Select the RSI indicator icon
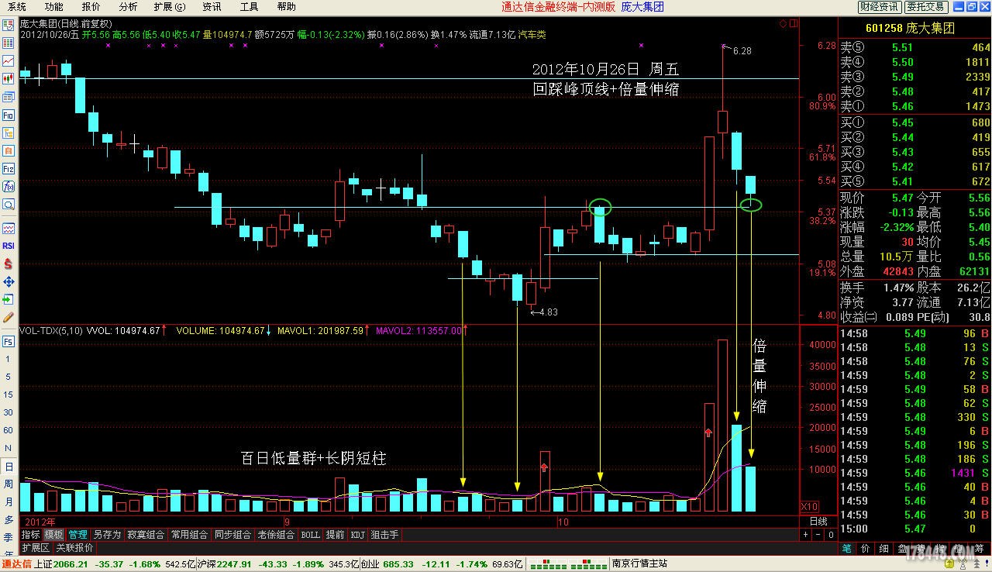Image resolution: width=992 pixels, height=572 pixels. pyautogui.click(x=8, y=246)
